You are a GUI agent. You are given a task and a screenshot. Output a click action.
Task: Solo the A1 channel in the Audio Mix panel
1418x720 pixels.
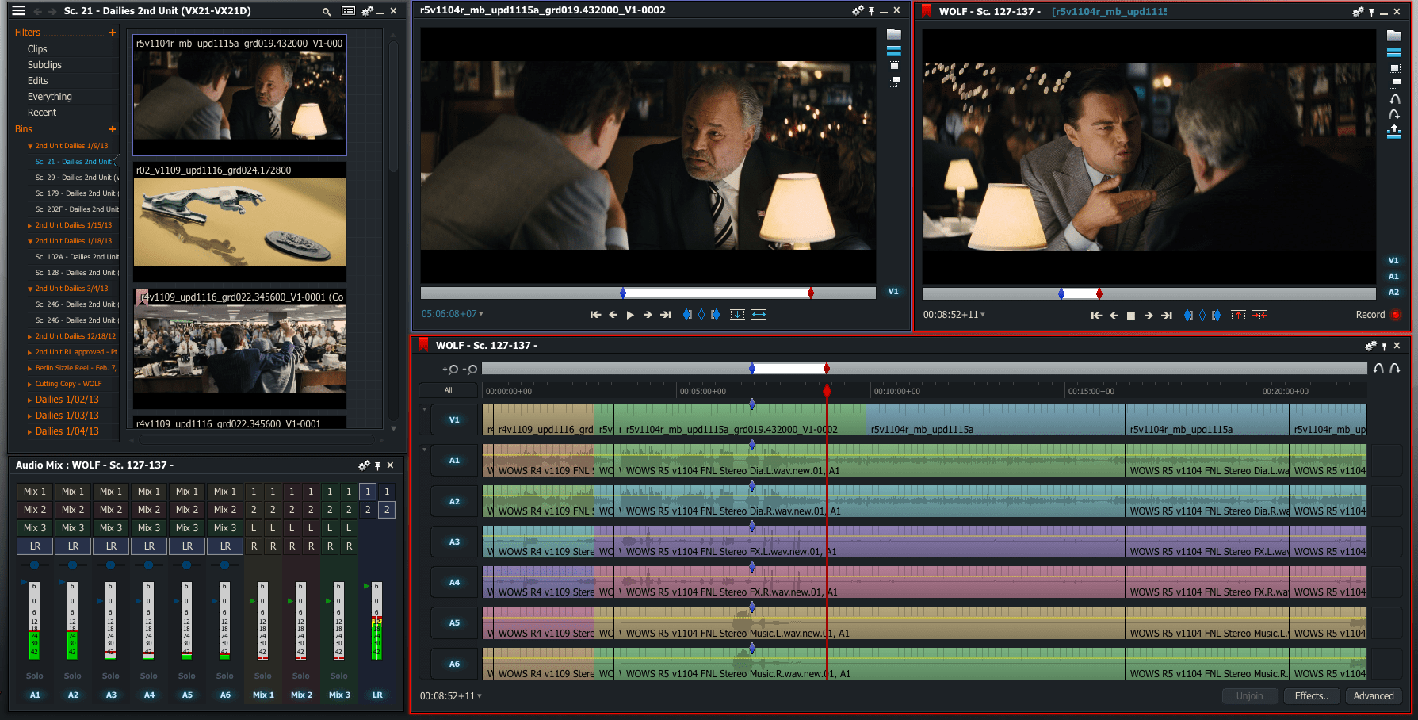coord(34,676)
